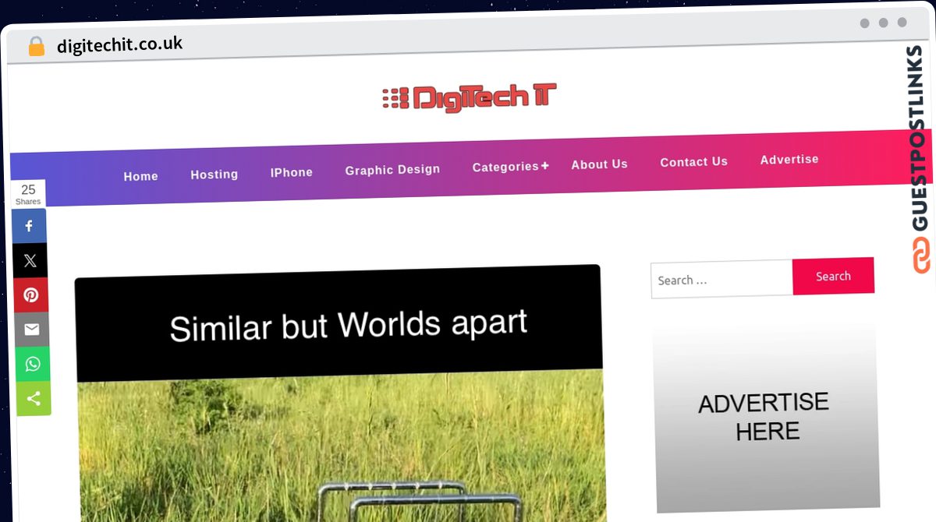This screenshot has width=936, height=522.
Task: Select Graphic Design in the navigation
Action: [x=392, y=170]
